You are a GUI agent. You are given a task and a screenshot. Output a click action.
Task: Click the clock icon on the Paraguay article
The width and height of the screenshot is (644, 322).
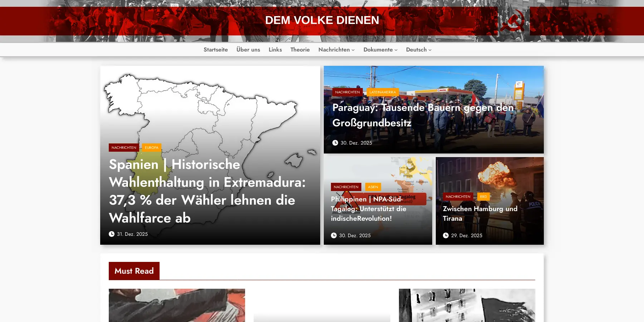(x=335, y=143)
